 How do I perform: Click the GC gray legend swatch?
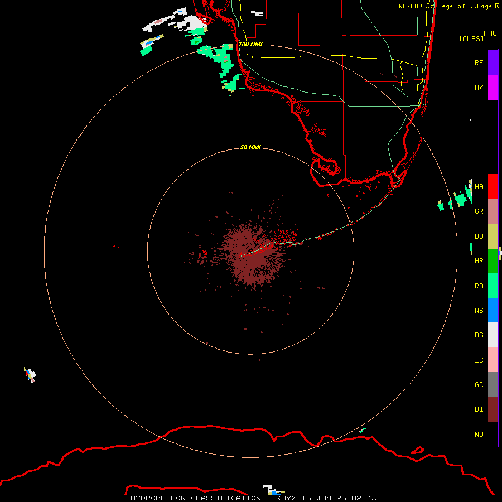pos(493,384)
